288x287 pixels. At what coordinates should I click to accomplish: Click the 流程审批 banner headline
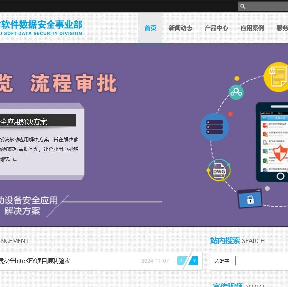[73, 83]
